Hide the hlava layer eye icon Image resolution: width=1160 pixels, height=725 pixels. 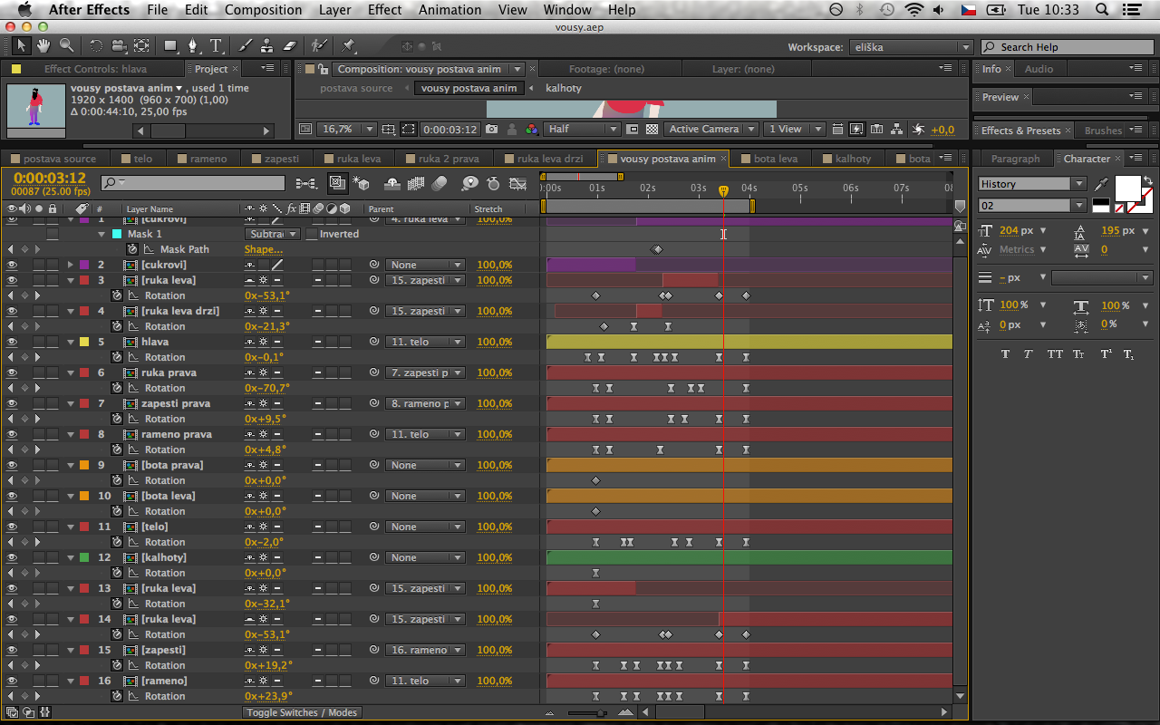click(x=13, y=342)
